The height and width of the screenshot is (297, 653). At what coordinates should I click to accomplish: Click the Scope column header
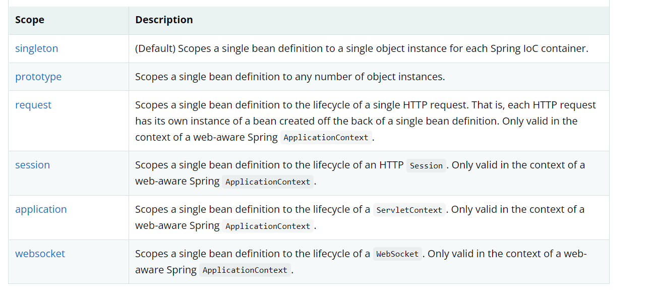30,20
